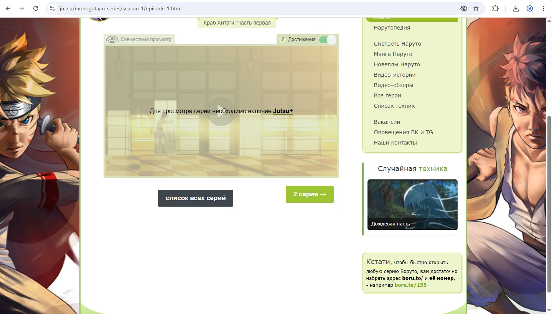Image resolution: width=552 pixels, height=314 pixels.
Task: Click the список всех серий button
Action: tap(195, 198)
